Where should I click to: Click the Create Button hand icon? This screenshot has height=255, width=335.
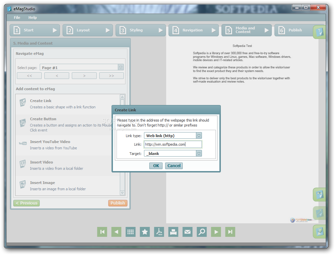[23, 123]
